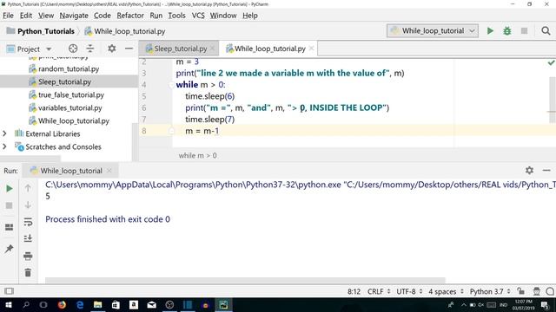
Task: Collapse all in Project panel
Action: [x=90, y=49]
